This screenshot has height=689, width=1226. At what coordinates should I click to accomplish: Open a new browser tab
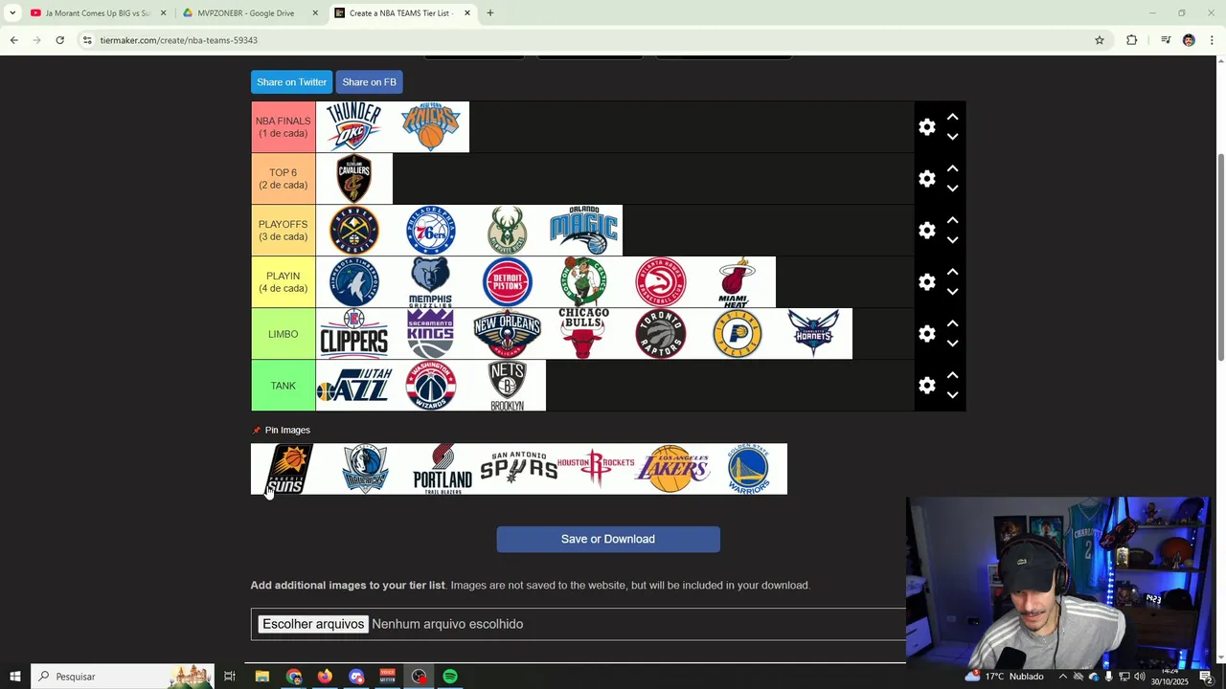[x=489, y=13]
